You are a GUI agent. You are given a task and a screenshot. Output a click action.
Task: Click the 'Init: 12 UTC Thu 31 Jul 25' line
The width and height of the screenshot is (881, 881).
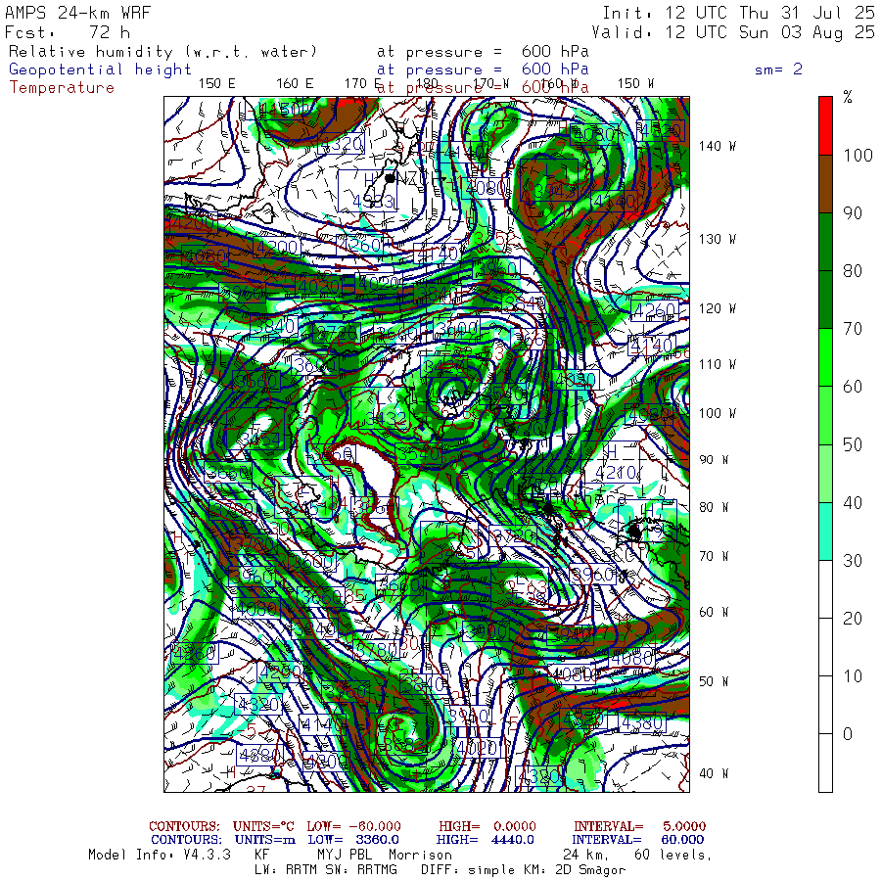tap(738, 13)
